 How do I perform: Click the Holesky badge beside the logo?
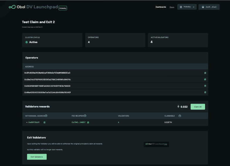[63, 8]
